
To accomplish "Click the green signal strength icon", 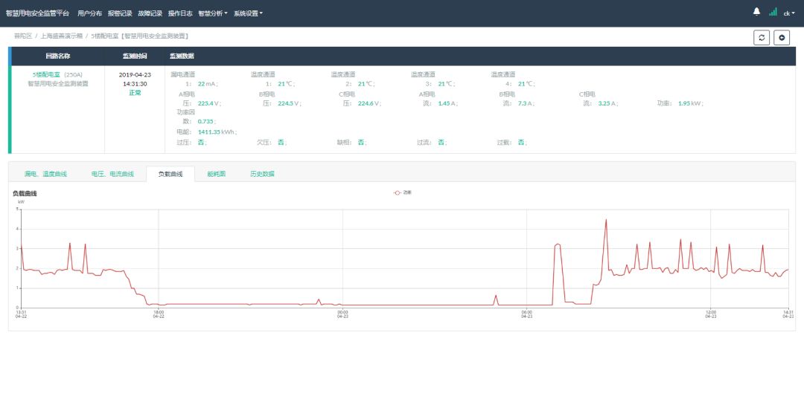I will [x=773, y=12].
